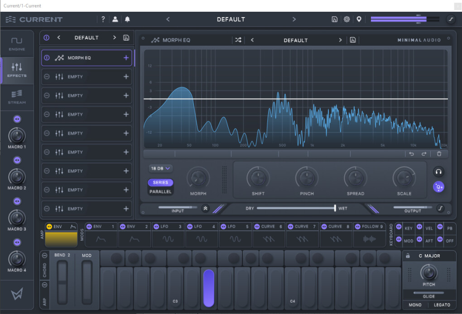The image size is (462, 314).
Task: Select the LFO 3 modulator tab
Action: [x=168, y=235]
